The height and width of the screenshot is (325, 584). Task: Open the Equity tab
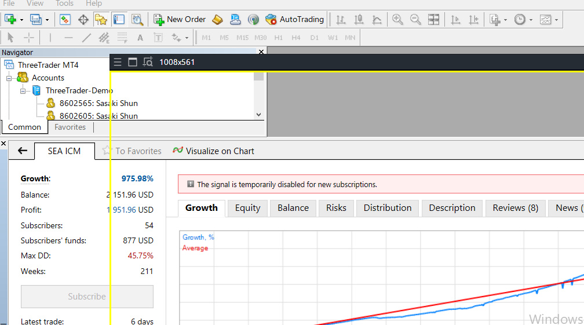pos(248,208)
